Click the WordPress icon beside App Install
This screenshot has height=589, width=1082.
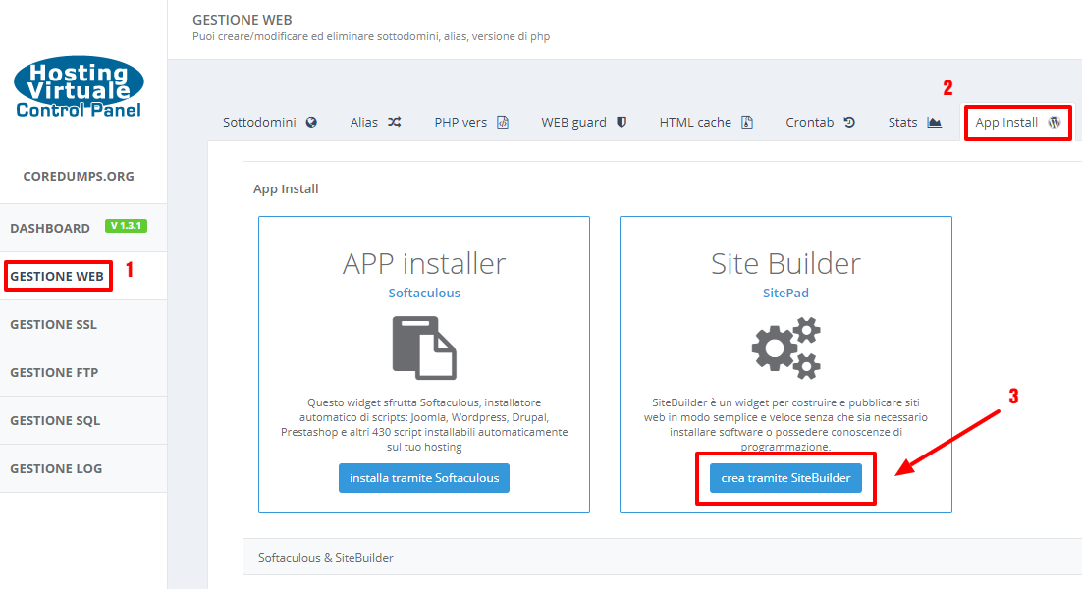coord(1055,122)
